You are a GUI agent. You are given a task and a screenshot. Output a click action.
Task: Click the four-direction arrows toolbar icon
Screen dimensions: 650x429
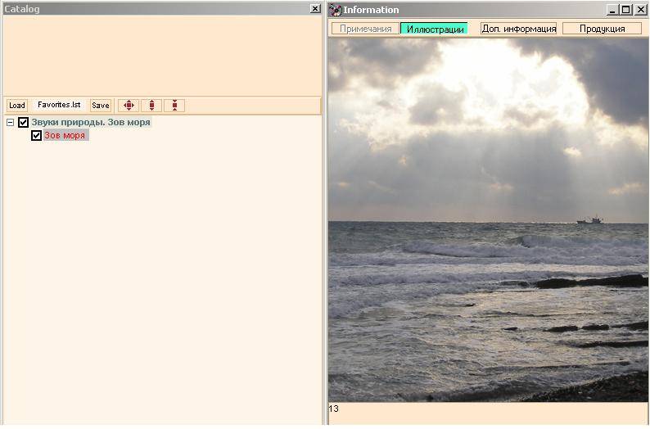point(129,106)
